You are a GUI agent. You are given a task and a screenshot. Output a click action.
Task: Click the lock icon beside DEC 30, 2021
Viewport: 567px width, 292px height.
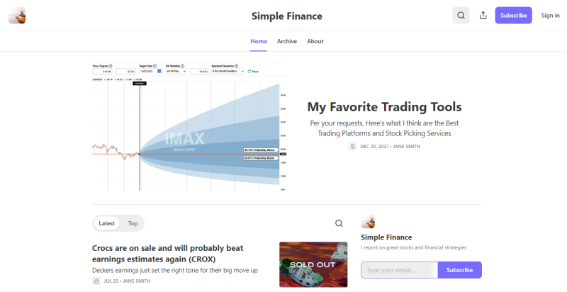point(352,146)
